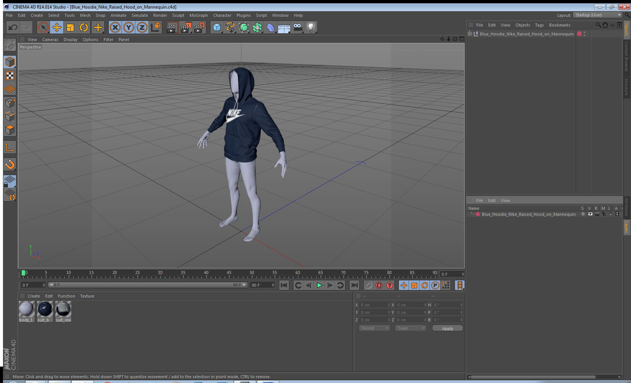This screenshot has height=383, width=631.
Task: Open the MoGraph menu
Action: [x=198, y=15]
